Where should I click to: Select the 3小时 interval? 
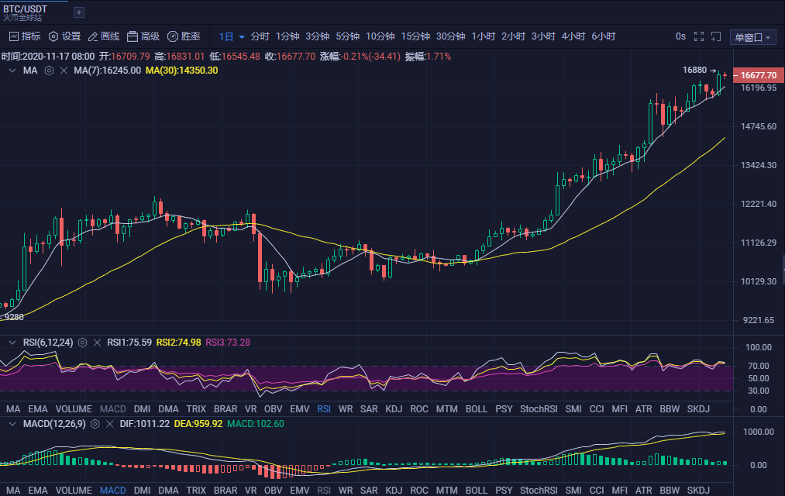543,36
